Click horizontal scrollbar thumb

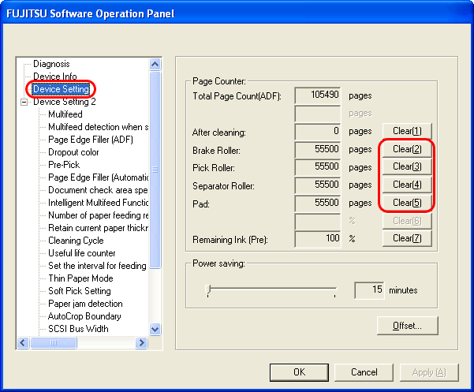[x=53, y=343]
